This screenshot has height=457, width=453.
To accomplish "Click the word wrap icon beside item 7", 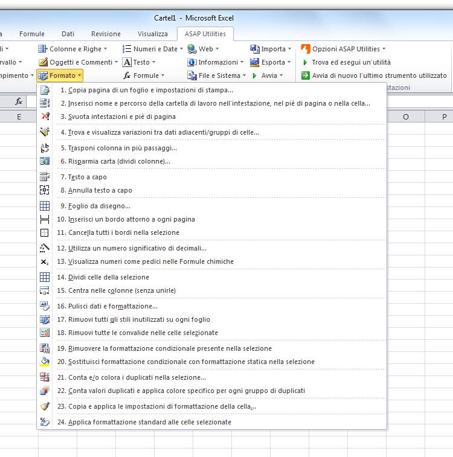I will click(x=45, y=177).
